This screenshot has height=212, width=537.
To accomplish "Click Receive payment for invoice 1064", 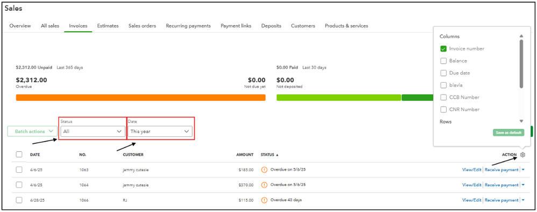I will click(501, 185).
